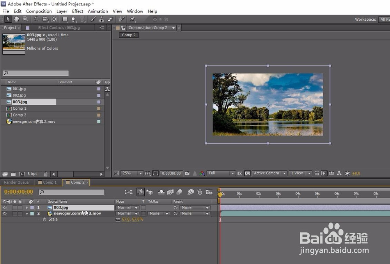Open Project panel options menu
The height and width of the screenshot is (264, 390).
(102, 28)
